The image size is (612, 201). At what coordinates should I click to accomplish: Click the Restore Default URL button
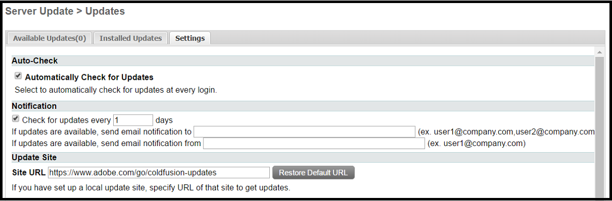[313, 173]
